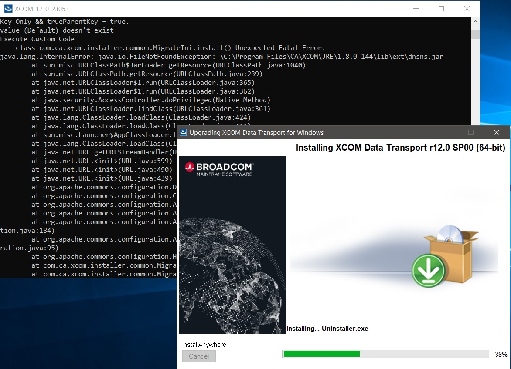Click the 38% progress percentage label
Screen dimensions: 511x369
coord(501,354)
